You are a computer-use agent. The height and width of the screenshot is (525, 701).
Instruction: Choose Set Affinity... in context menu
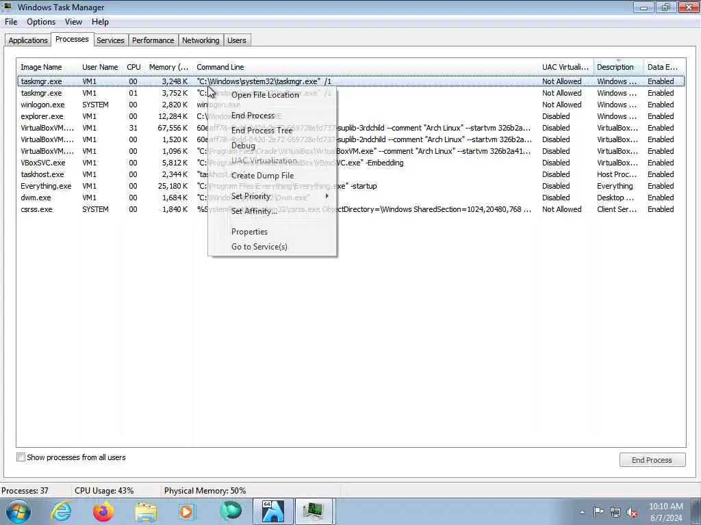(272, 211)
